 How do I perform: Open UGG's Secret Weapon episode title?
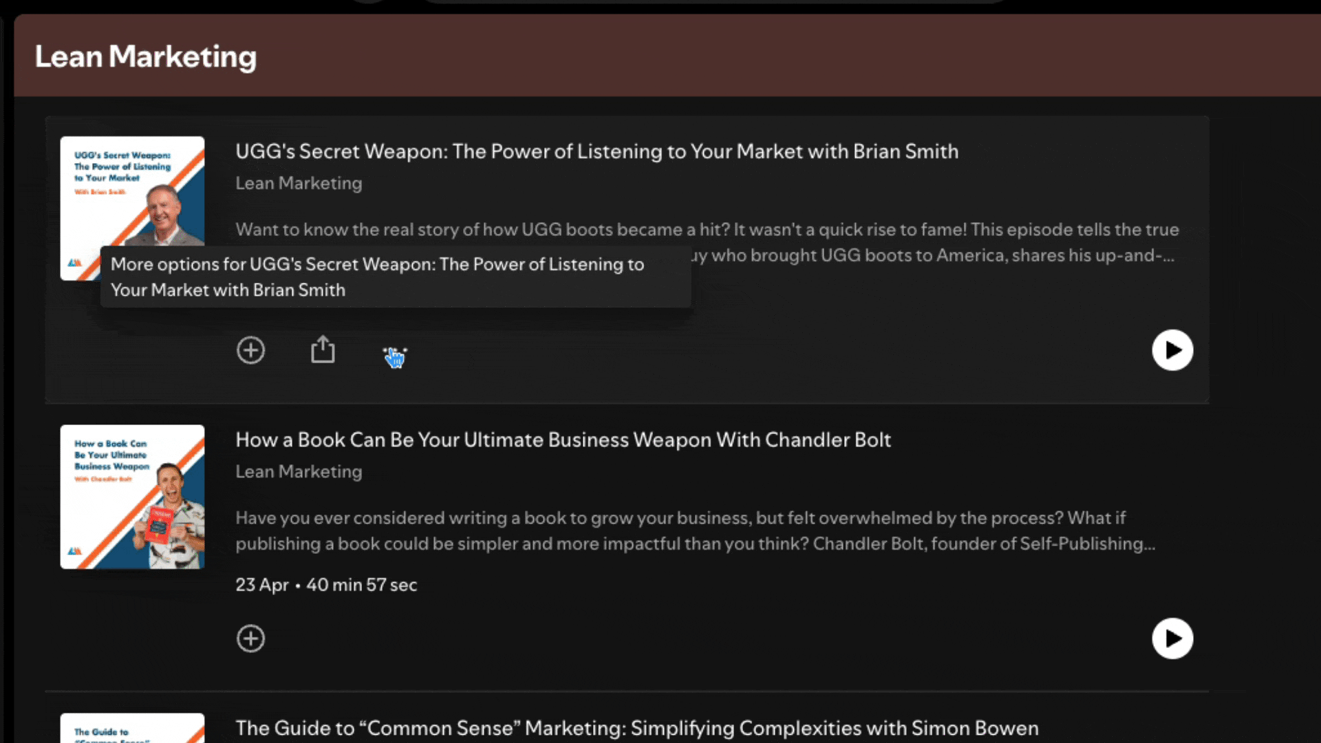pyautogui.click(x=597, y=151)
